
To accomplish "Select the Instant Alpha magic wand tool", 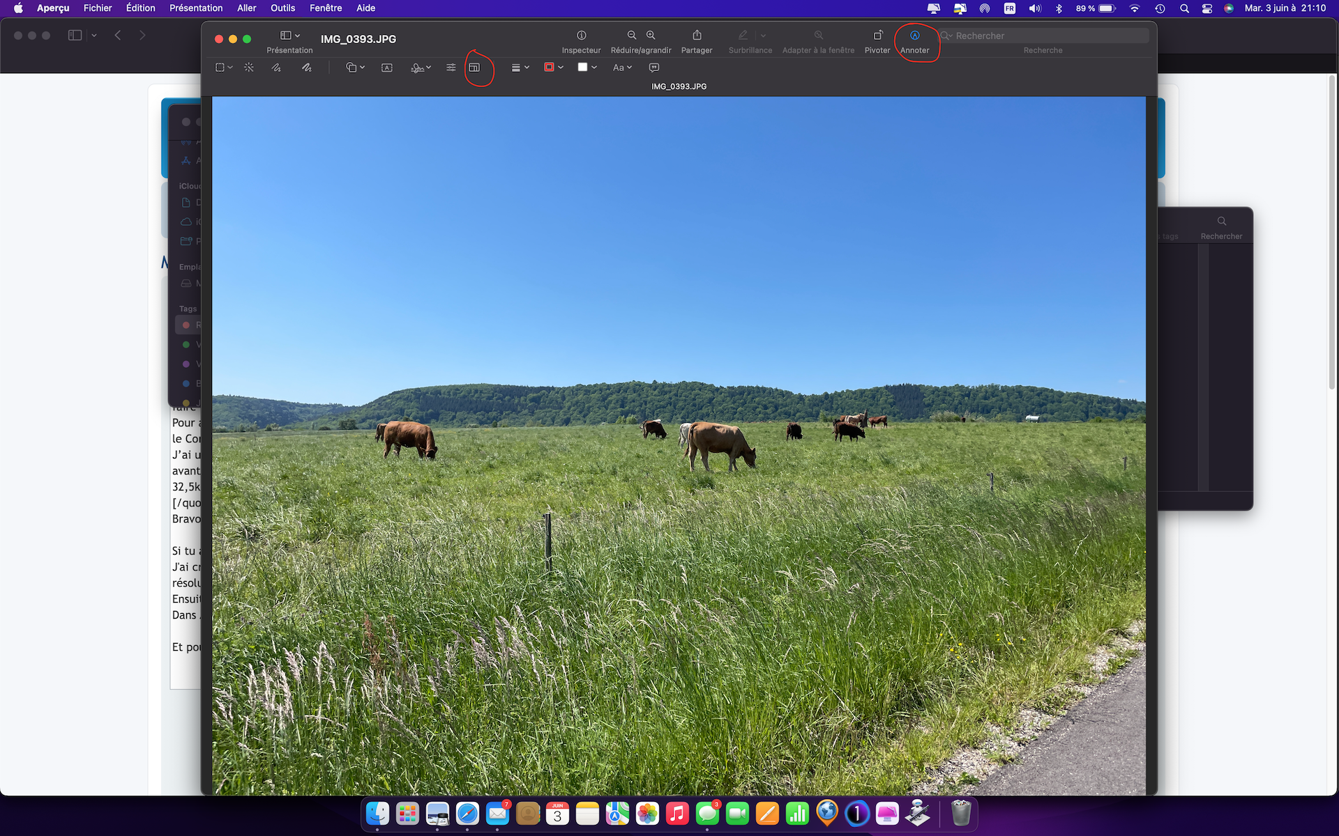I will pos(249,68).
